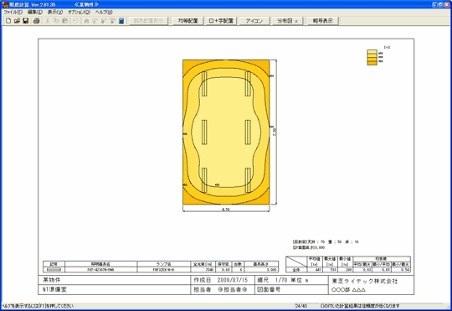Click the Copy icon
Viewport: 452px width, 311px height.
(x=56, y=21)
